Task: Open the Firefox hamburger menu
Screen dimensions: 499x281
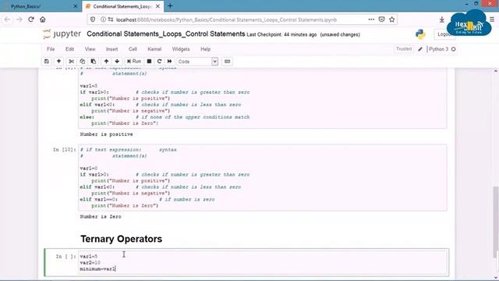Action: [492, 20]
